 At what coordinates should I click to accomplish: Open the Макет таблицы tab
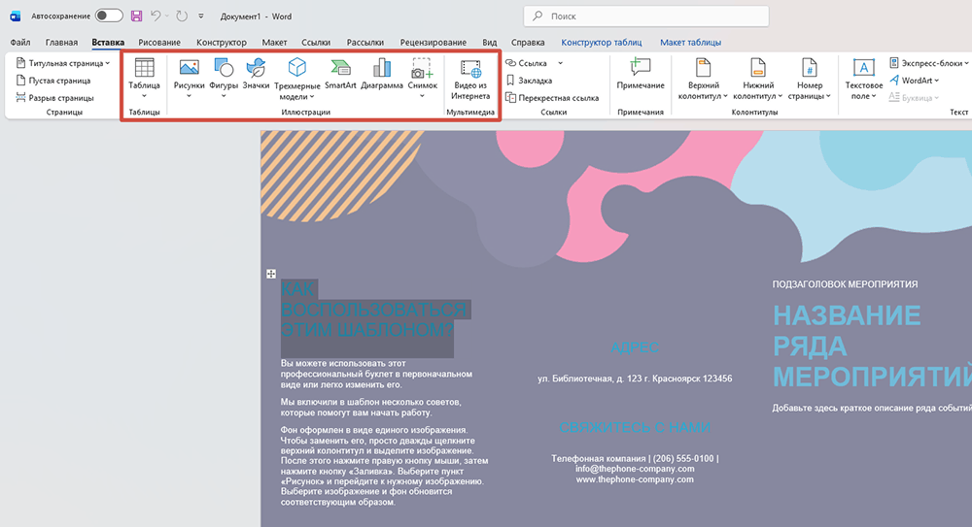pos(690,42)
